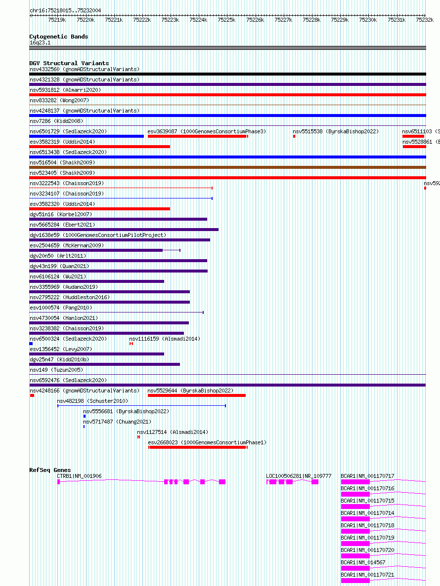The image size is (440, 586).
Task: Open nsv5665284 (Ebert2021) label
Action: pyautogui.click(x=62, y=225)
